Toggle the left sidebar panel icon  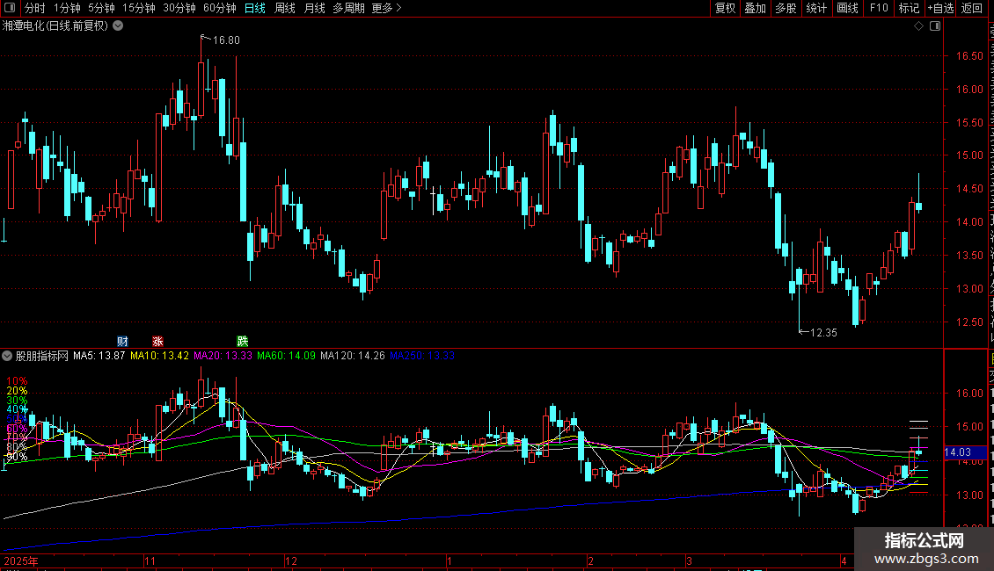[x=10, y=8]
